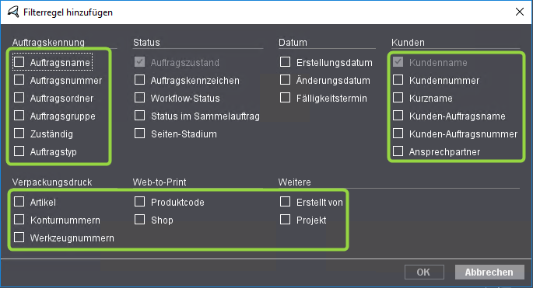
Task: Check the Erstellt von filter
Action: click(x=285, y=202)
